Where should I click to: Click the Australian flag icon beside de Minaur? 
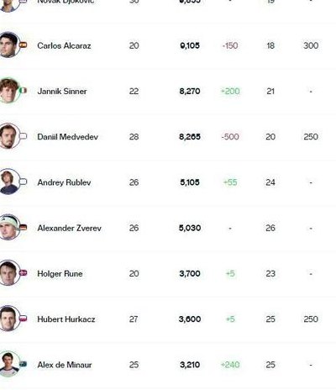(23, 364)
